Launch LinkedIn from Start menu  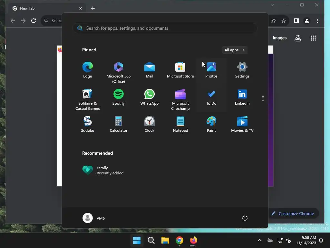tap(242, 98)
